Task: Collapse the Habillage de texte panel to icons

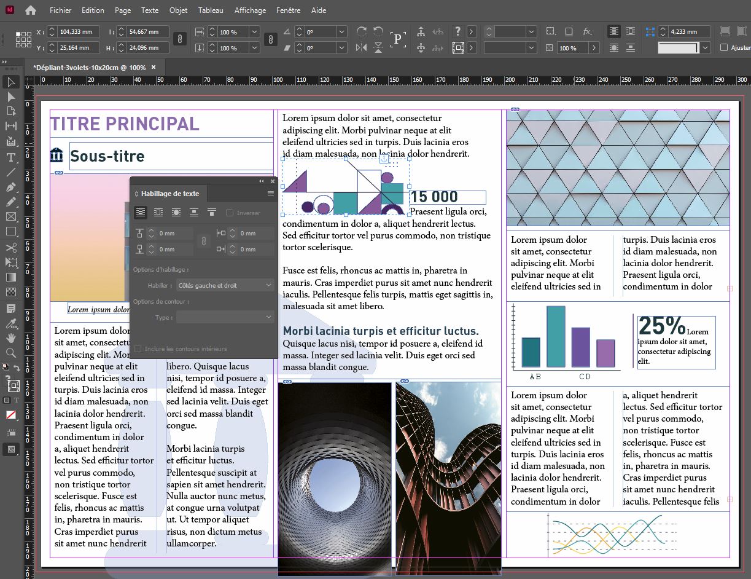Action: [261, 181]
